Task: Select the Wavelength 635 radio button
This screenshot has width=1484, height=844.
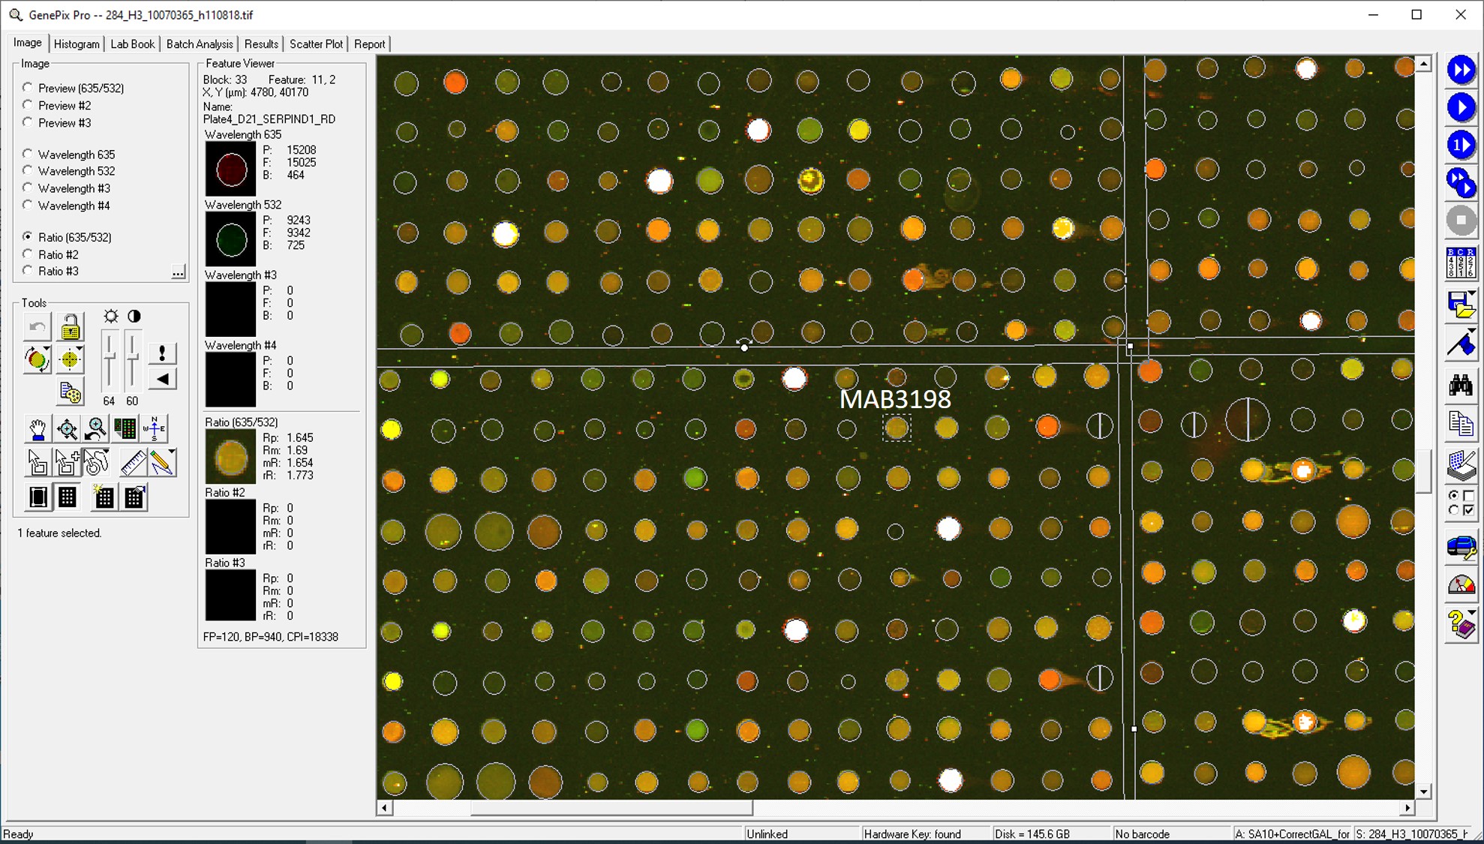Action: click(28, 154)
